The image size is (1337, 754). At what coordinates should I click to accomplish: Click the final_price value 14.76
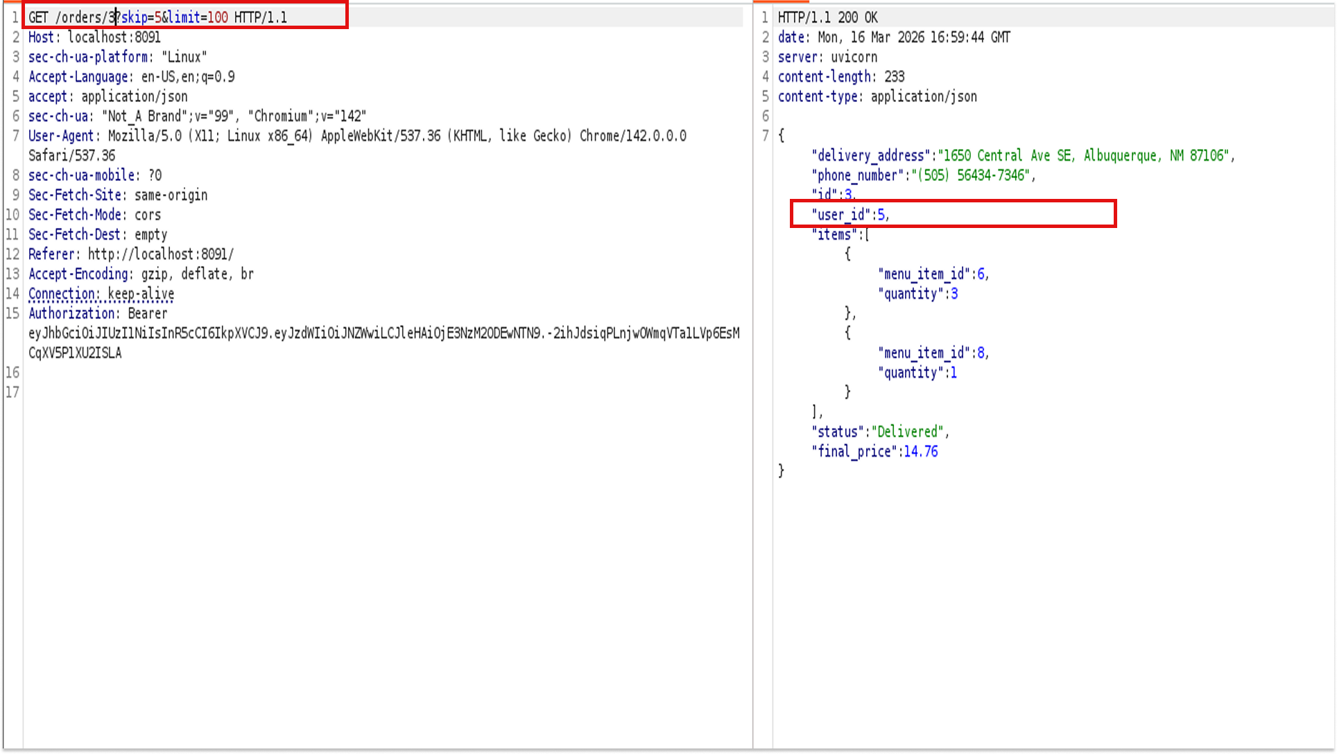pos(920,452)
